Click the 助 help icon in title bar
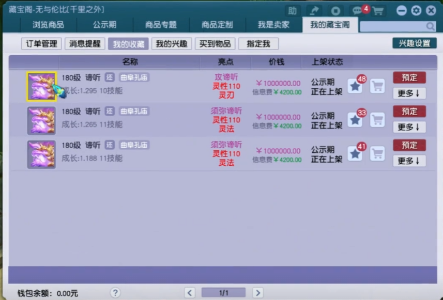Viewport: 443px width, 300px height. click(293, 11)
